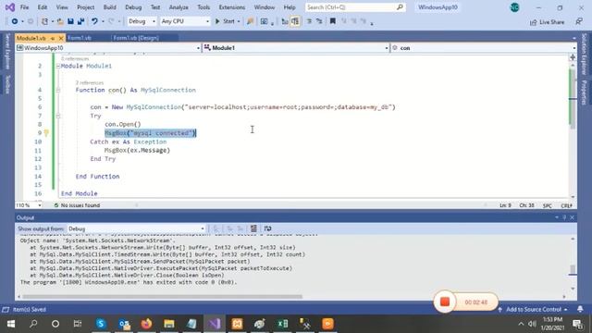Viewport: 592px width, 333px height.
Task: Click the comment selected lines icon
Action: [x=309, y=21]
